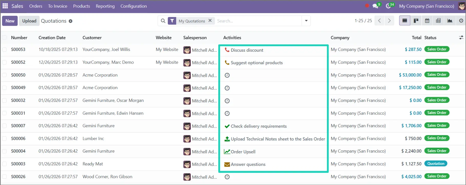
Task: Open the Pivot table view
Action: click(x=438, y=21)
